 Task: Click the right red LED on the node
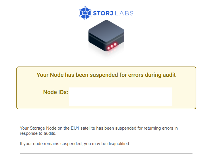[115, 44]
